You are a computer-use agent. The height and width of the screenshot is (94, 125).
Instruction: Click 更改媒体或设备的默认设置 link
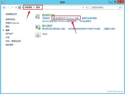tap(53, 29)
